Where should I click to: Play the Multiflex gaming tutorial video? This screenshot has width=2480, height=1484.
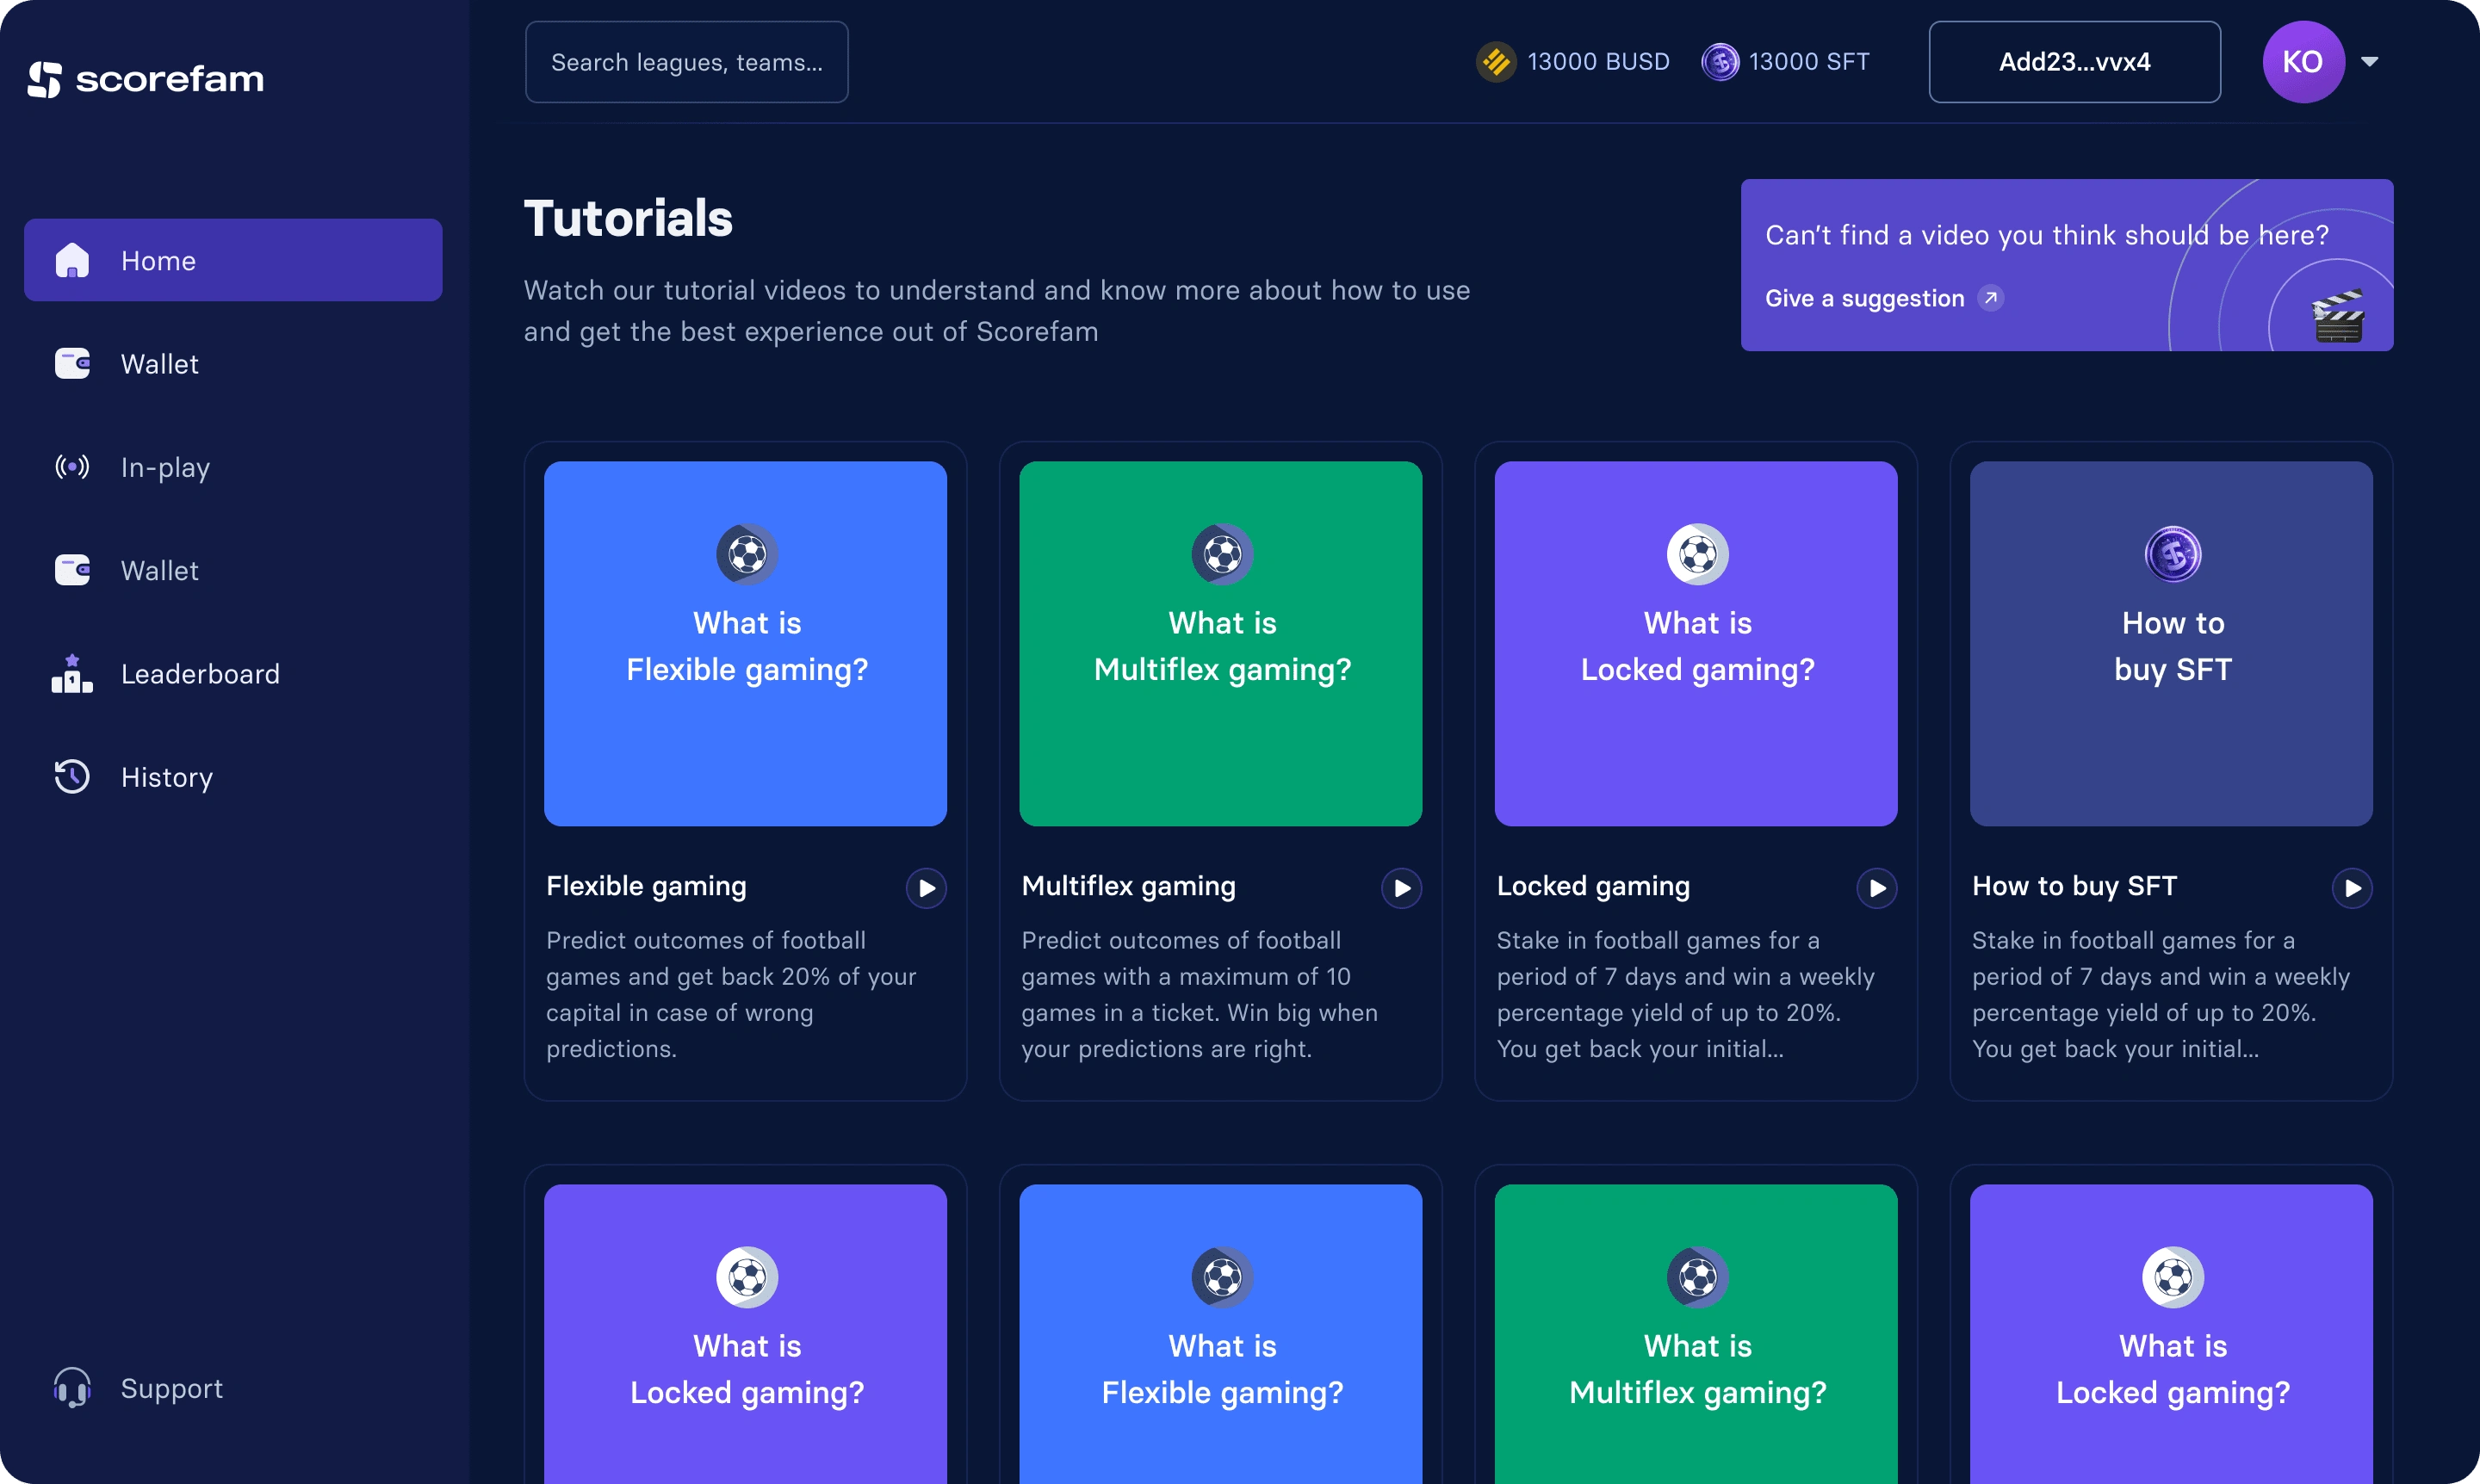tap(1402, 888)
